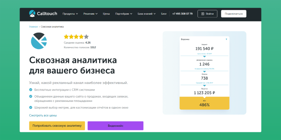This screenshot has width=281, height=140.
Task: Click checkmark icon beside Широкий выбор метрик
Action: pos(31,107)
